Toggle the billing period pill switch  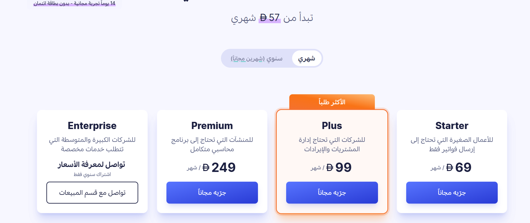coord(272,58)
